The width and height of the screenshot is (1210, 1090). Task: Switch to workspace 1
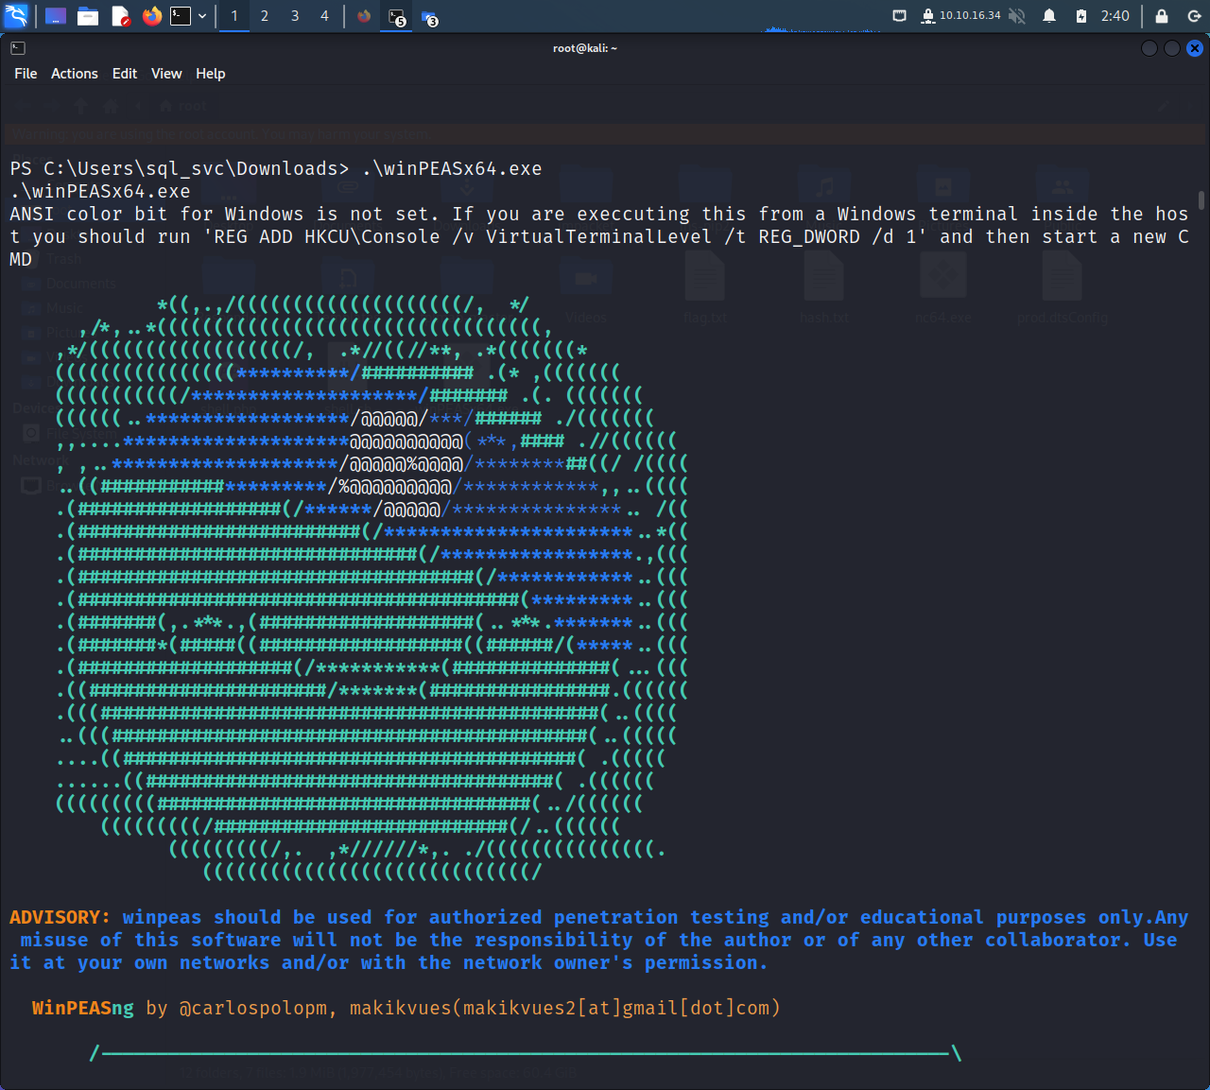[234, 16]
